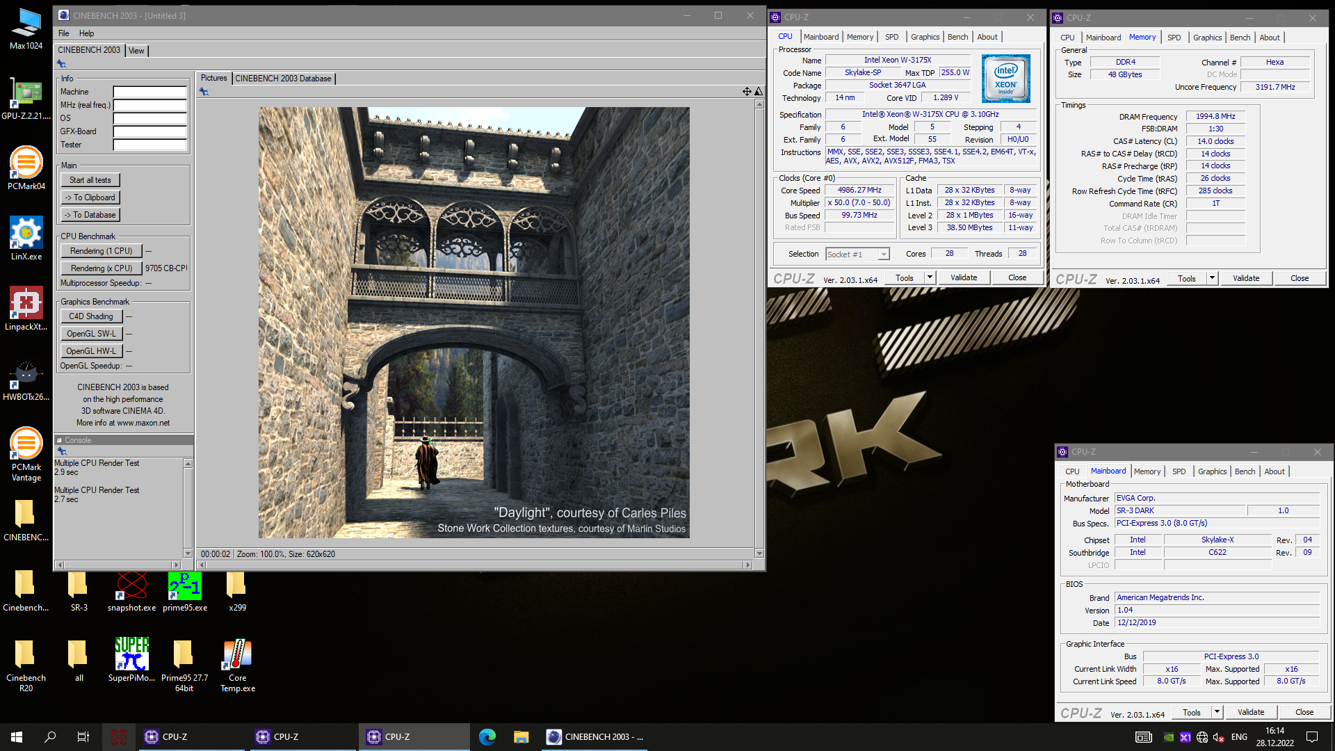
Task: Click the GFX-Board input field
Action: tap(150, 131)
